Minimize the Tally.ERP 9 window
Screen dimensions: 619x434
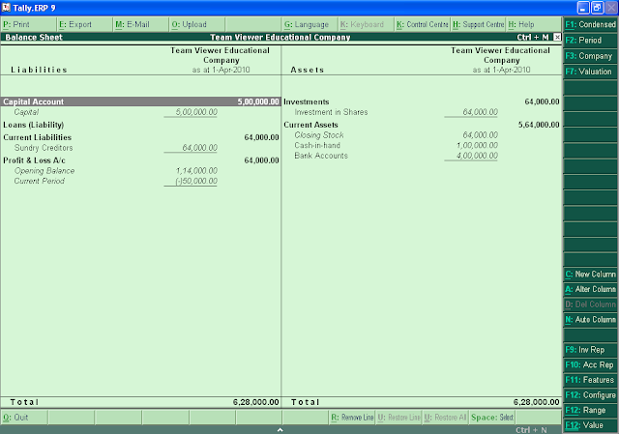(583, 8)
